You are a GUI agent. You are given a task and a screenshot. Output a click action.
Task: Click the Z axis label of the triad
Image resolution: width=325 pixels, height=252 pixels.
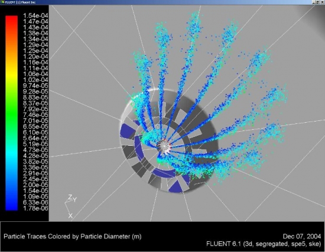pos(70,197)
